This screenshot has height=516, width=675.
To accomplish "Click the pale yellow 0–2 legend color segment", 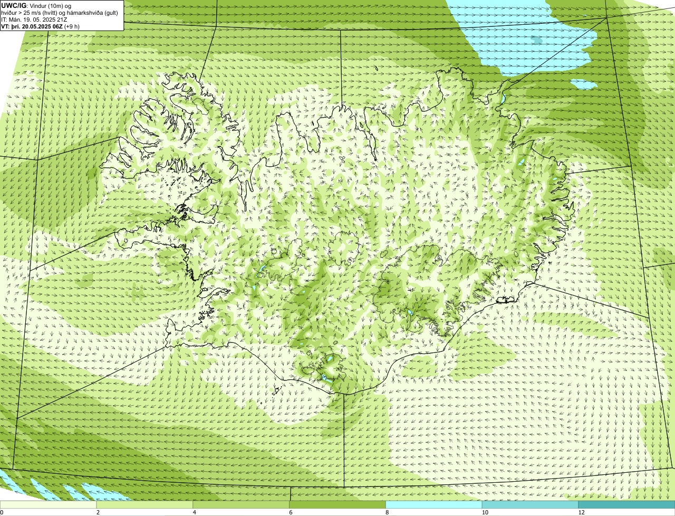I will click(x=49, y=505).
